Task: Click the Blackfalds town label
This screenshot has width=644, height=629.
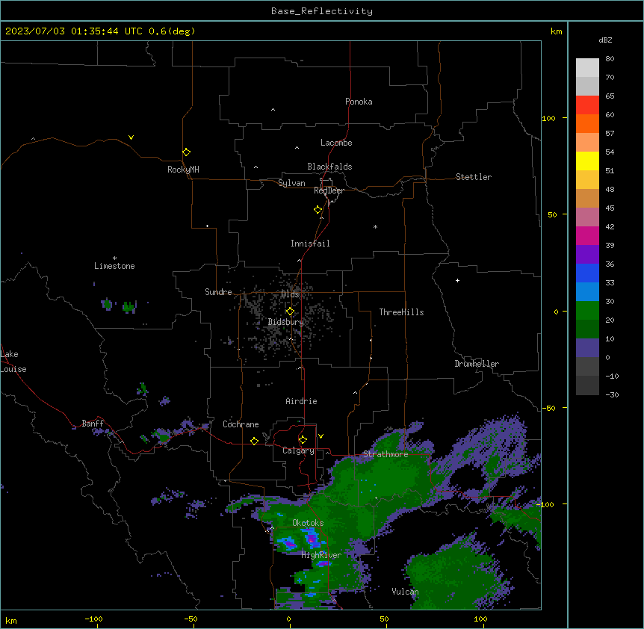Action: coord(329,167)
